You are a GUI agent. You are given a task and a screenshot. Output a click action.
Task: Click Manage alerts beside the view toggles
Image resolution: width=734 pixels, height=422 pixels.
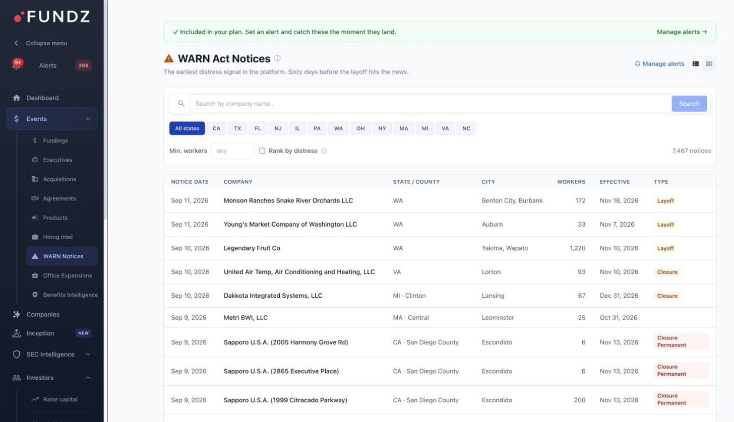[659, 63]
